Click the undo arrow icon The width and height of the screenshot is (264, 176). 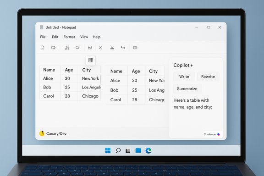coord(123,48)
